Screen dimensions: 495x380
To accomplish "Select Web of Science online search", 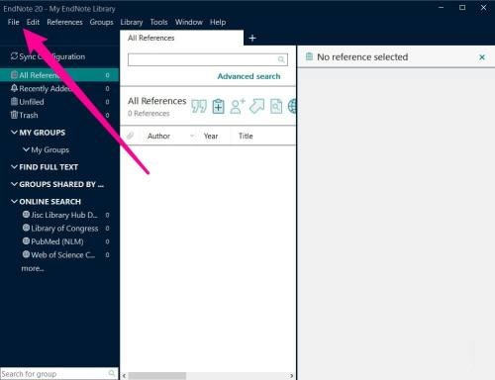I will click(64, 255).
